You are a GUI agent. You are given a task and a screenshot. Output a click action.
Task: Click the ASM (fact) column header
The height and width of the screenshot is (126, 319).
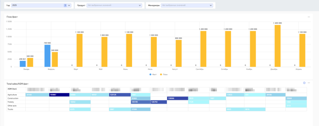(12, 90)
